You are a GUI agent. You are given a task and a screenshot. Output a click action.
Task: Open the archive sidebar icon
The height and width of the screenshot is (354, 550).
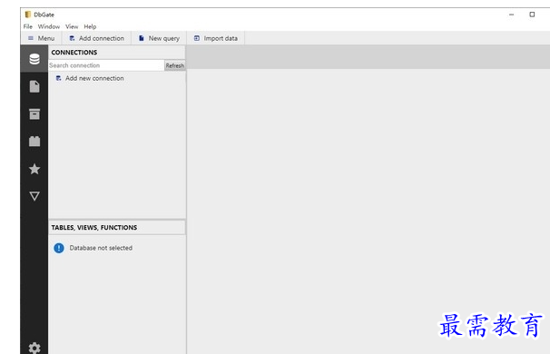click(x=34, y=114)
